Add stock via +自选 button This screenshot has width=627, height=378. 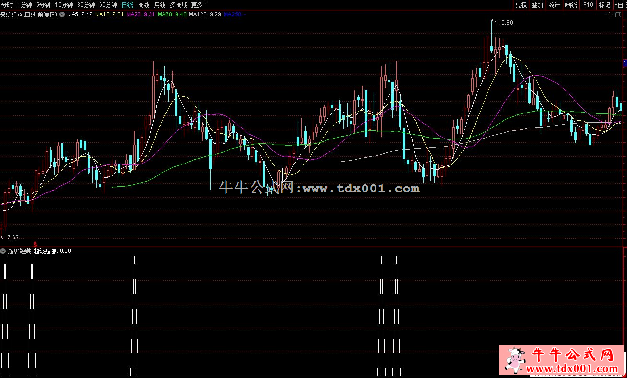coord(620,5)
